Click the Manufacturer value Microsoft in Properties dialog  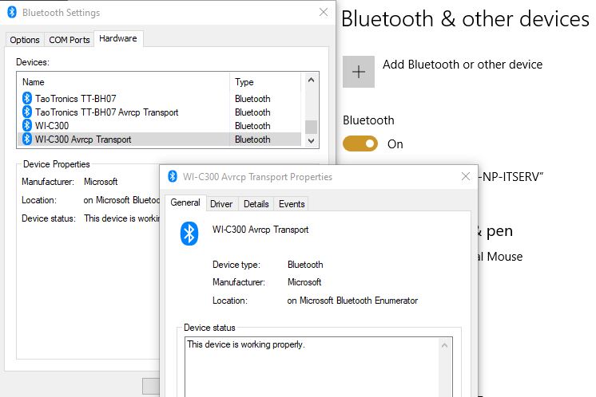coord(304,282)
